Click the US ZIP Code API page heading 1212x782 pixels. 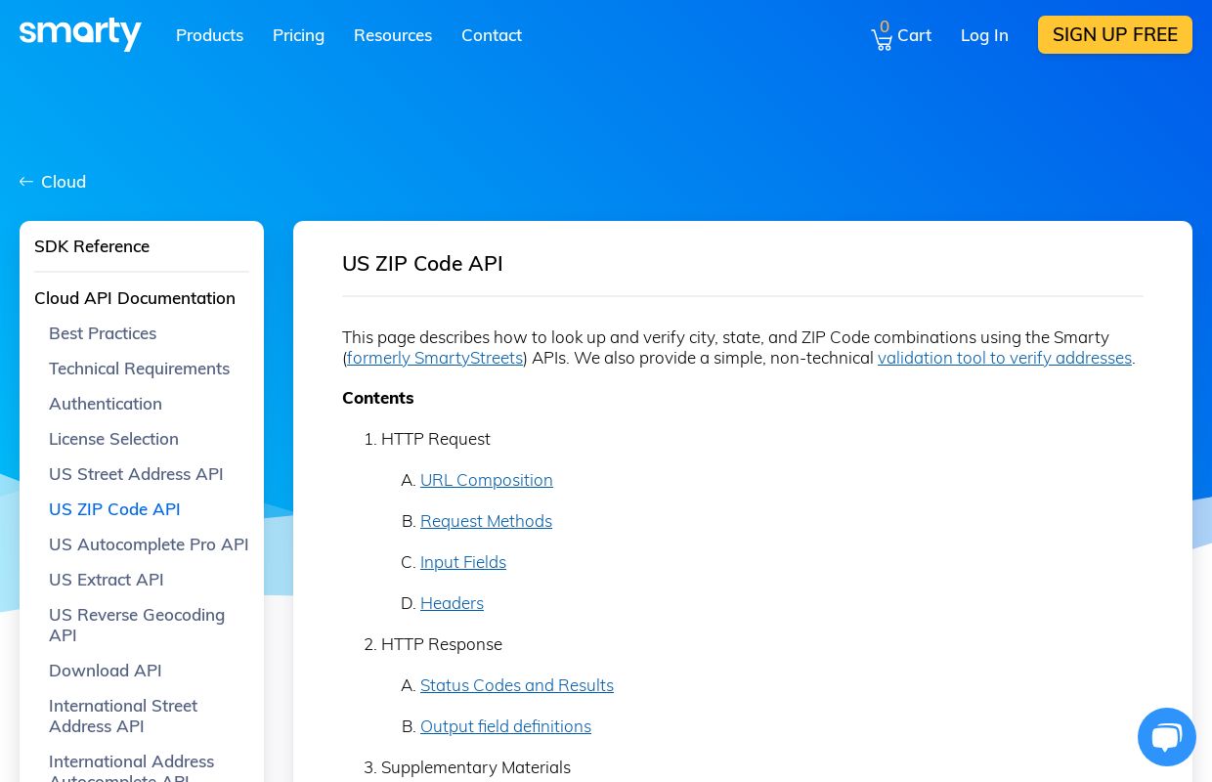[422, 264]
